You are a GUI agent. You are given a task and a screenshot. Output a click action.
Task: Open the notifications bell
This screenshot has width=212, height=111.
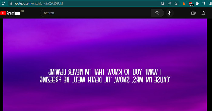pos(203,13)
